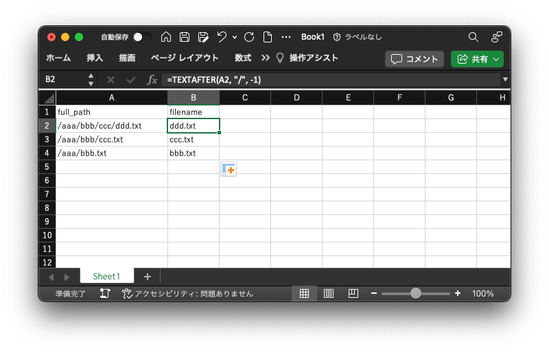
Task: Click the 準備完了 status text
Action: click(x=71, y=294)
